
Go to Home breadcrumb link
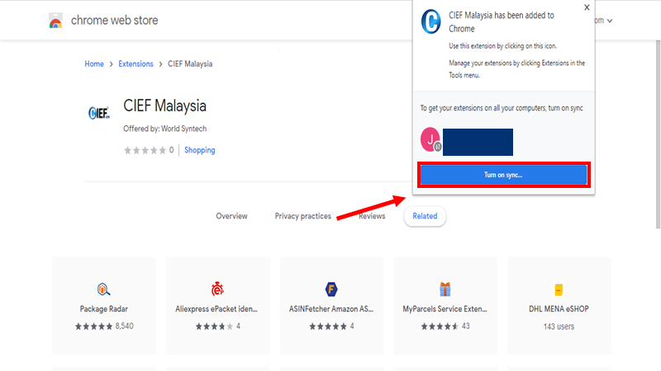(x=94, y=64)
